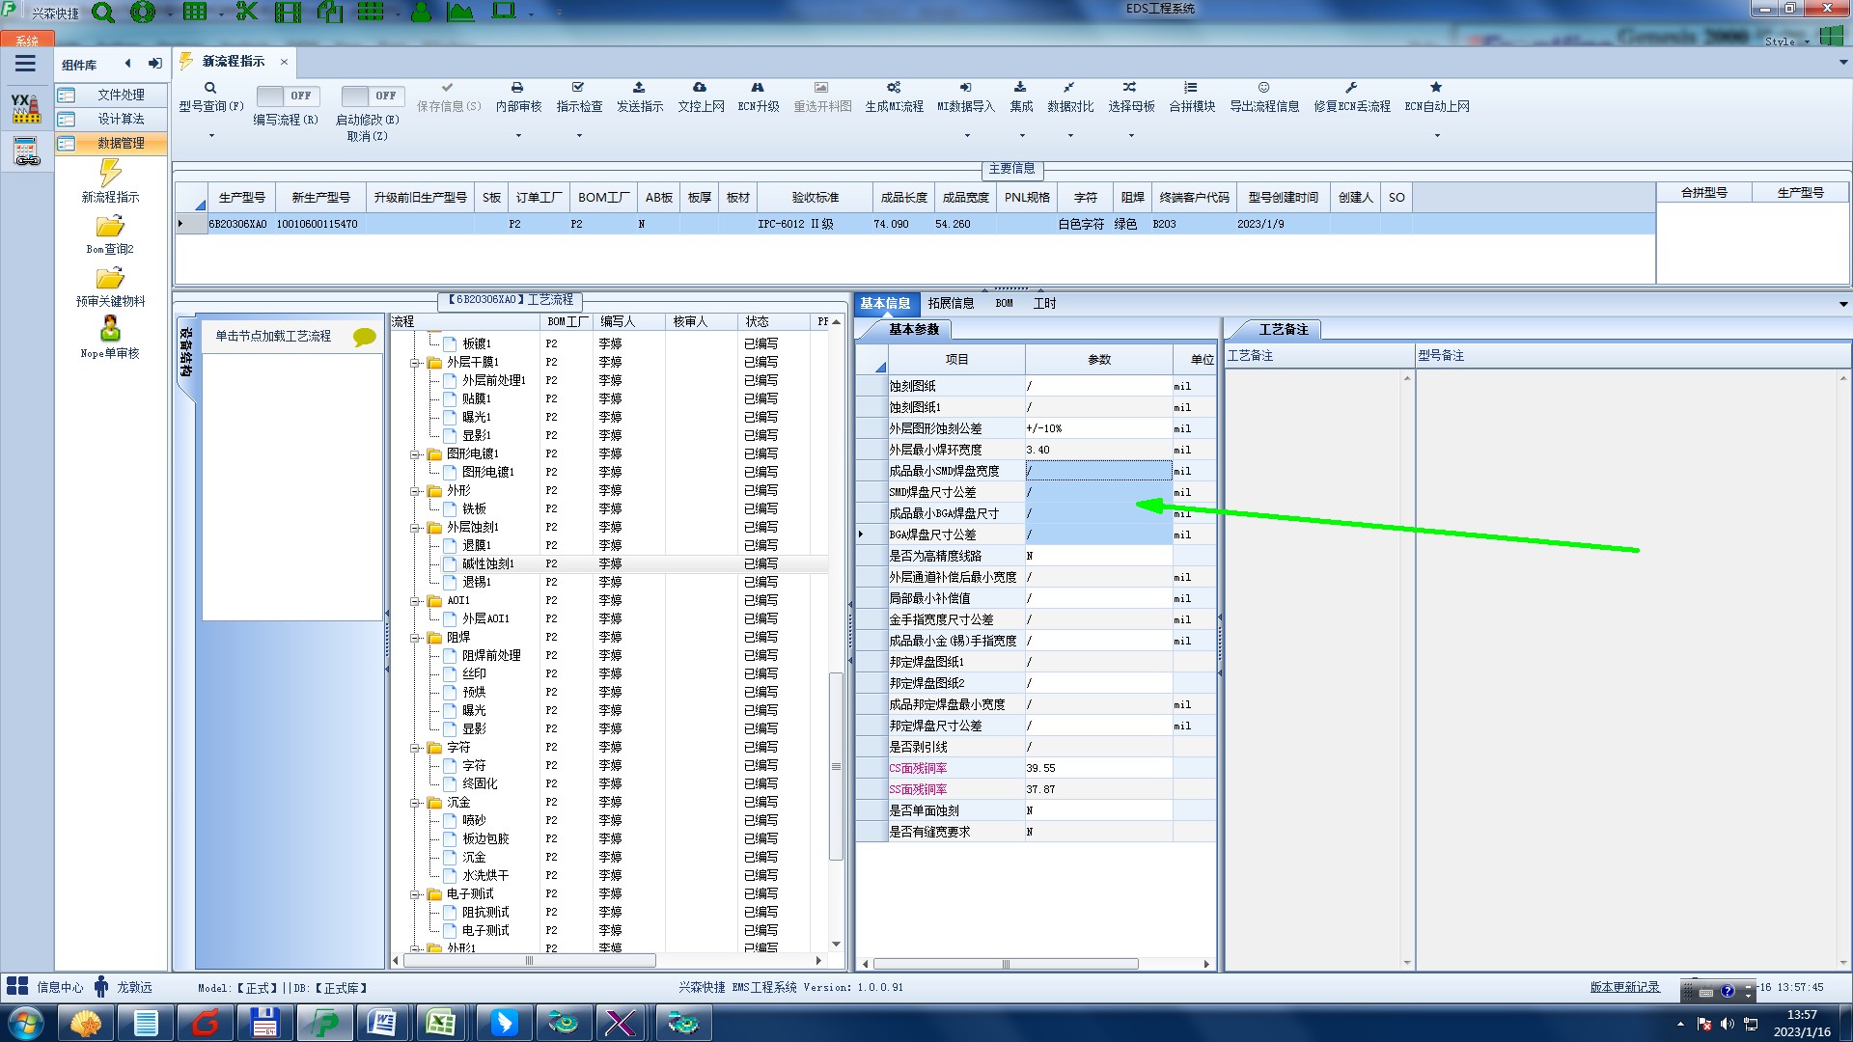The image size is (1853, 1042).
Task: Open Excel from the Windows taskbar
Action: (441, 1023)
